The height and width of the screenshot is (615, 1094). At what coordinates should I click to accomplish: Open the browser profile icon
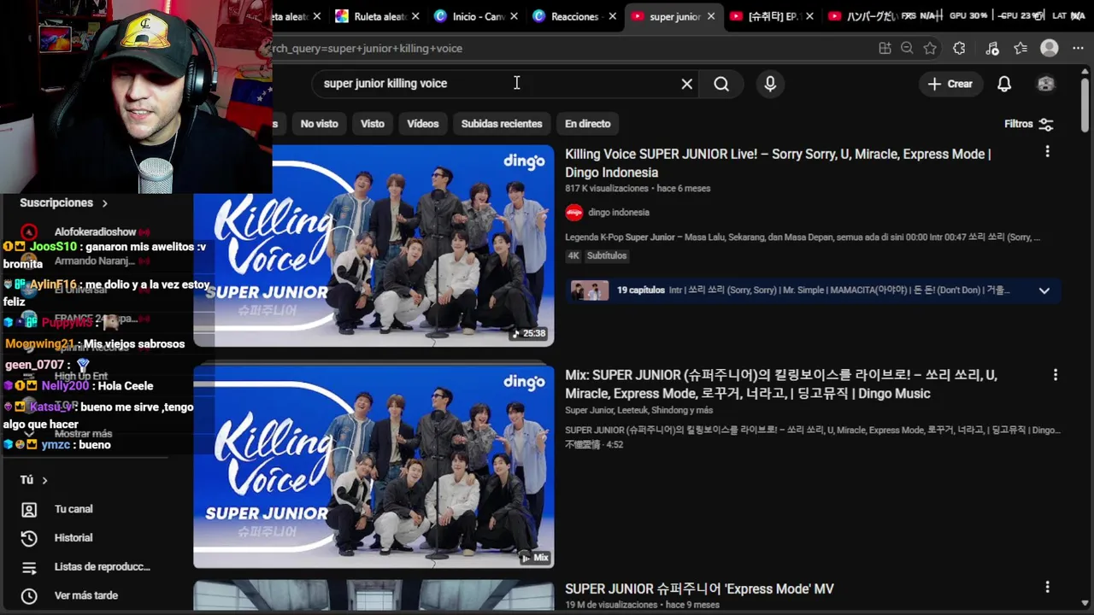pyautogui.click(x=1050, y=49)
